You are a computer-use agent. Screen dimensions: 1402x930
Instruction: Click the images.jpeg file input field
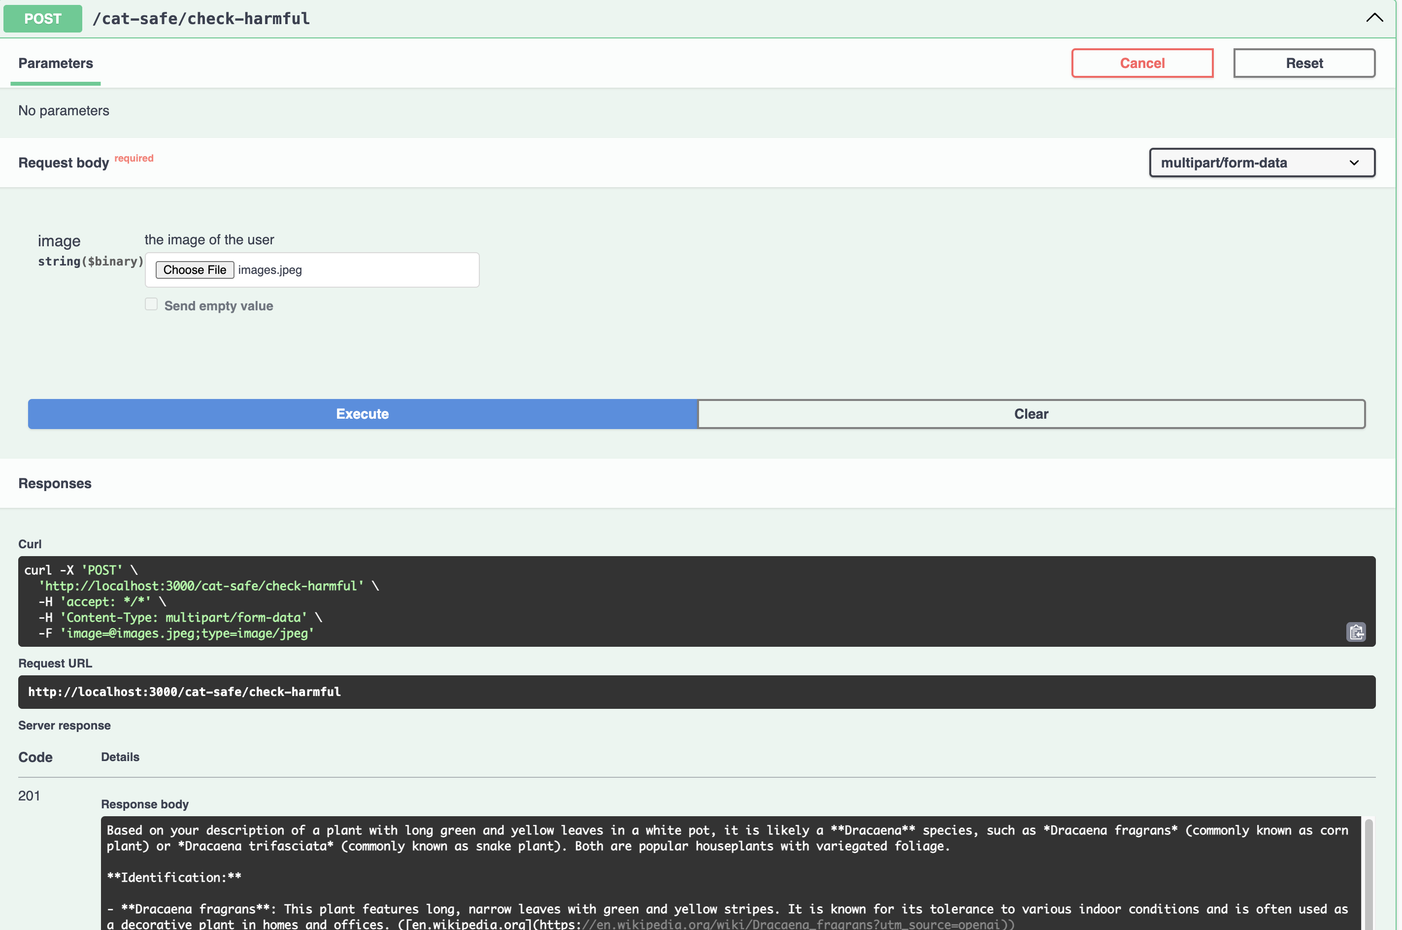[312, 270]
